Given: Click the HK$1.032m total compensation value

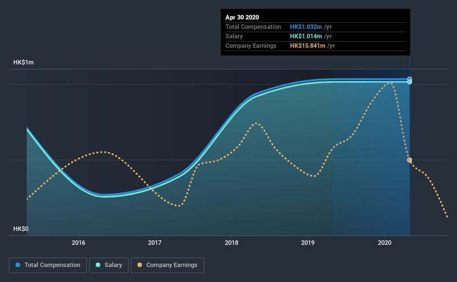Looking at the screenshot, I should (x=306, y=27).
